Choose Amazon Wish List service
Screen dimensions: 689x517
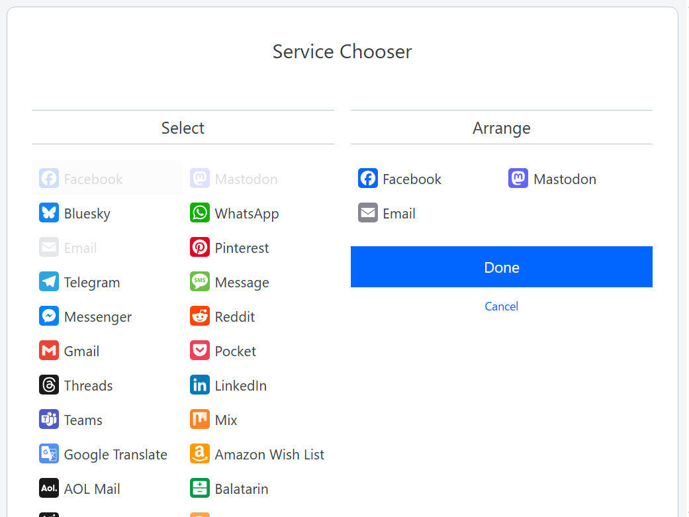coord(269,454)
